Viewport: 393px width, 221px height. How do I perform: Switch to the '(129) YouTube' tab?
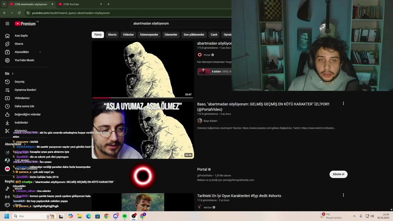[80, 4]
